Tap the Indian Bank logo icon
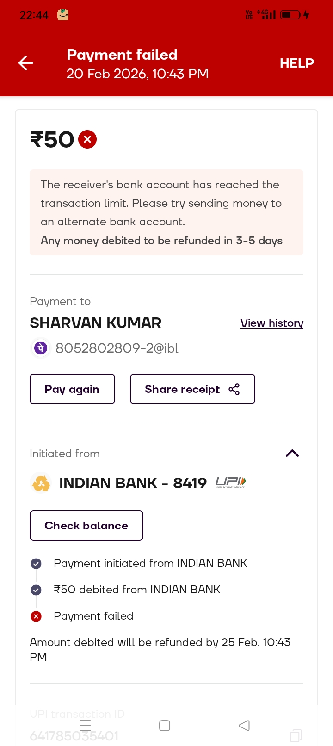 tap(41, 483)
